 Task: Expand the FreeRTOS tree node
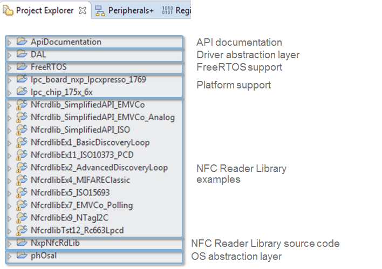(x=10, y=68)
